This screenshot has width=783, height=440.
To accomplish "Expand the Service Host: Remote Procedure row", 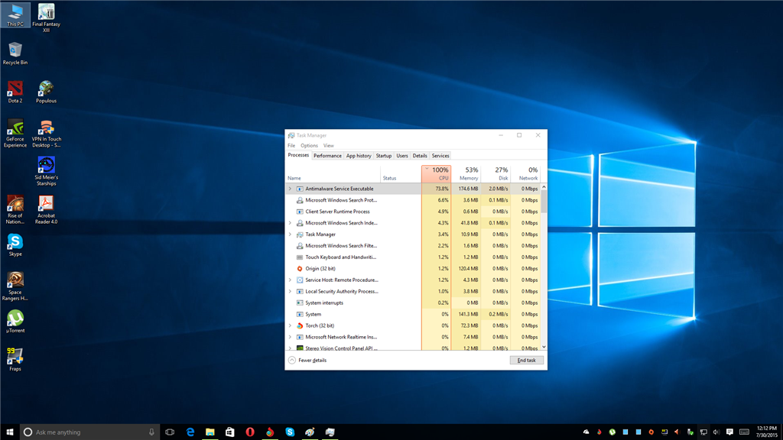I will tap(291, 280).
